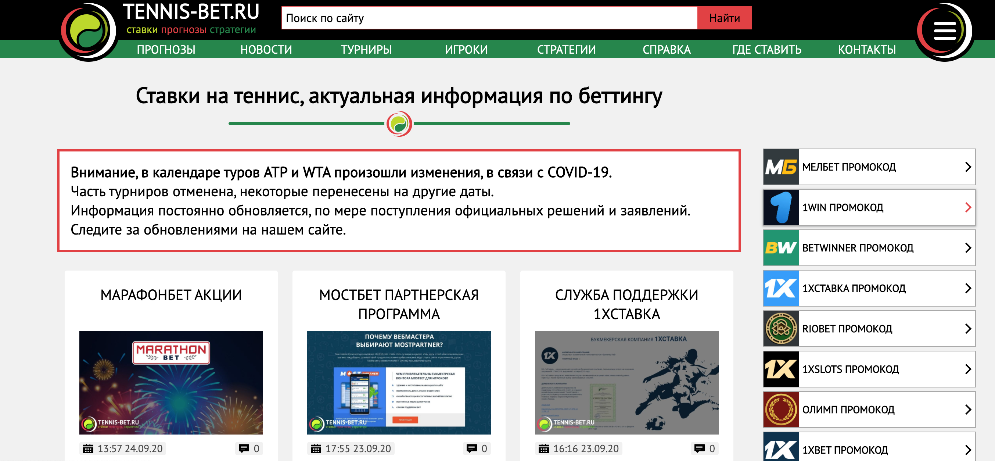The height and width of the screenshot is (461, 995).
Task: Open 1ХВЕТ ПРОМОКОД link
Action: pos(845,450)
